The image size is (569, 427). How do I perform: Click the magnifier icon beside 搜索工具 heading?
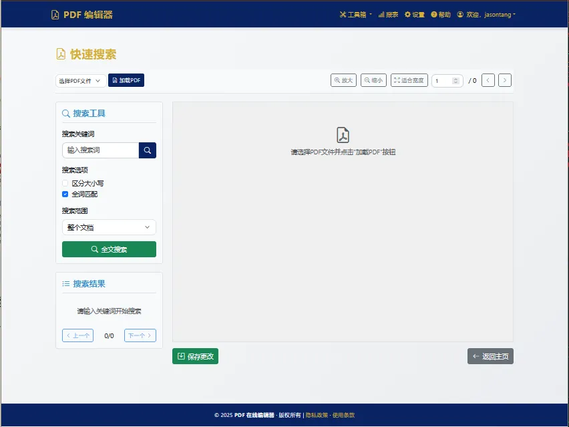[65, 114]
